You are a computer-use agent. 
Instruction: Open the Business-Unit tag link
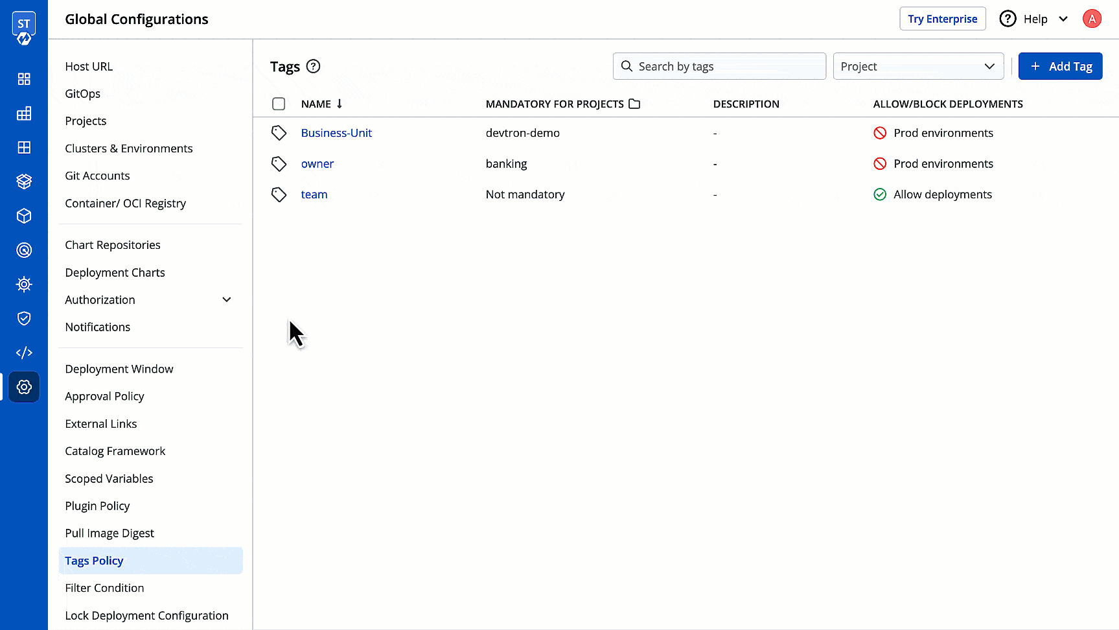point(336,133)
